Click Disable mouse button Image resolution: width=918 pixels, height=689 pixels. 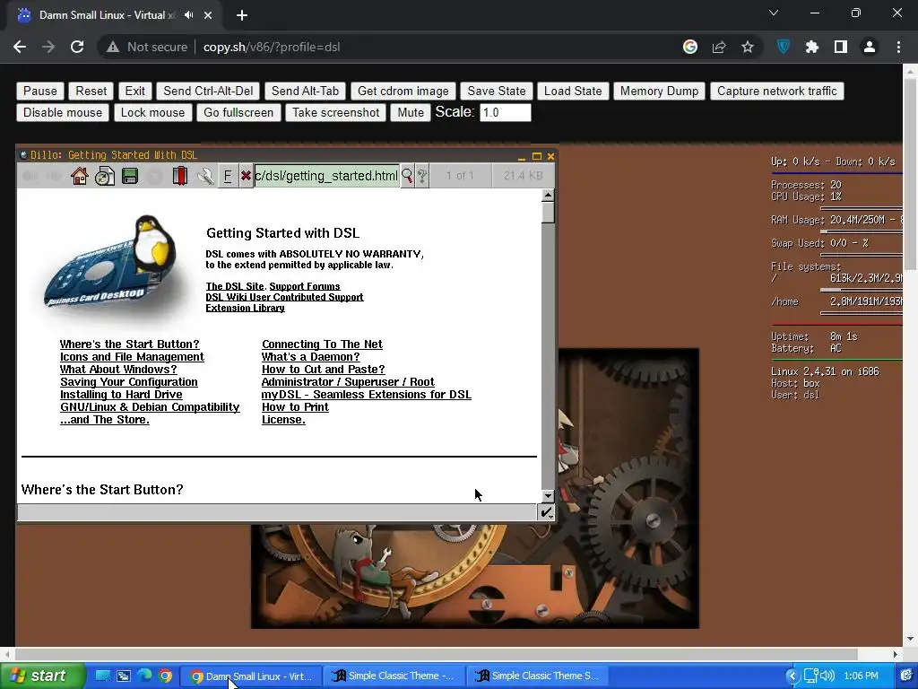63,112
